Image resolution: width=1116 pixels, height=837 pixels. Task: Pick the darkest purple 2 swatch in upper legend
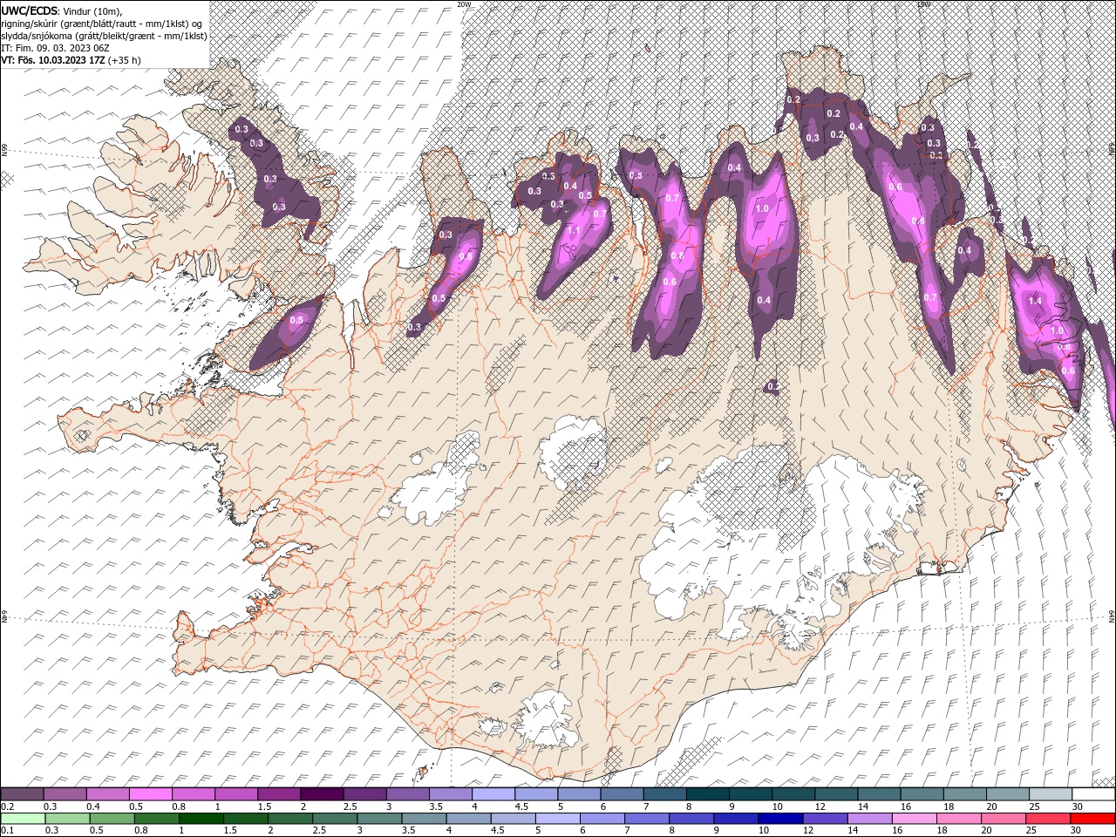322,794
